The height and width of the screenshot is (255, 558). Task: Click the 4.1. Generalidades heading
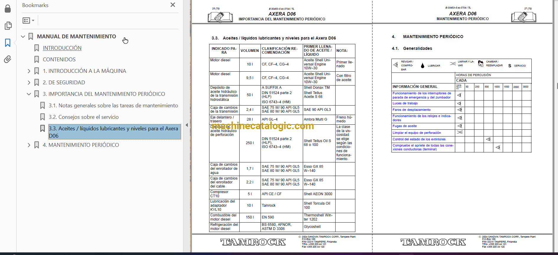[412, 48]
